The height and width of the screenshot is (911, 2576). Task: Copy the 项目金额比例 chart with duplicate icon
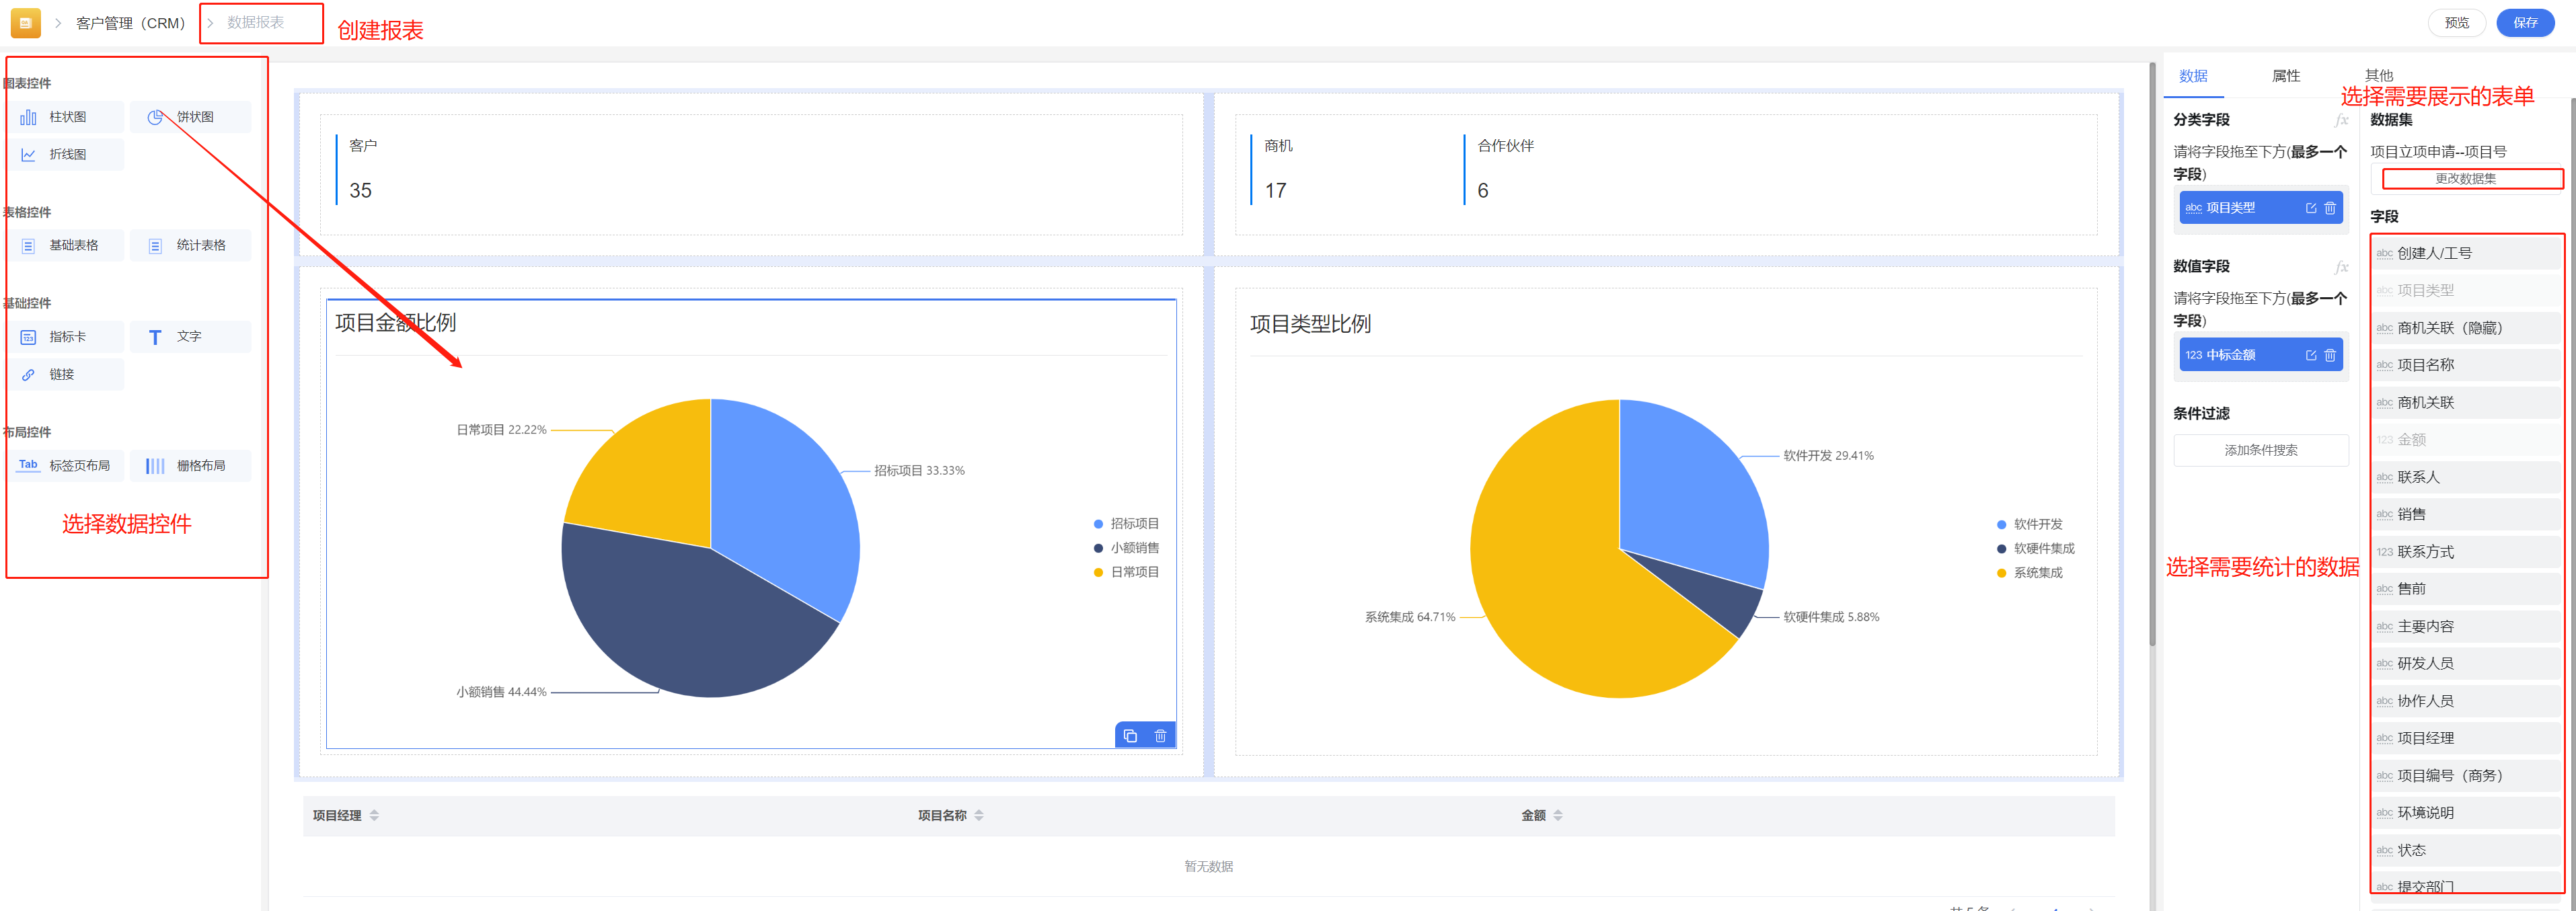coord(1130,736)
